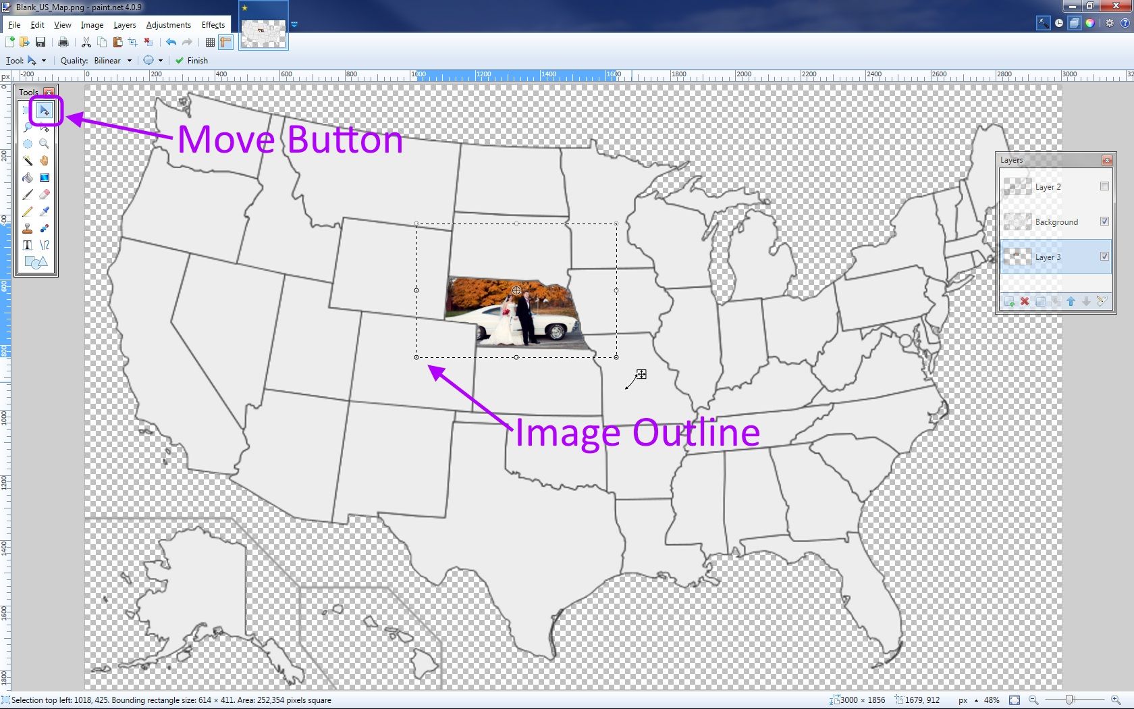Select the Pan tool in the Tools palette
This screenshot has height=709, width=1134.
(x=45, y=161)
